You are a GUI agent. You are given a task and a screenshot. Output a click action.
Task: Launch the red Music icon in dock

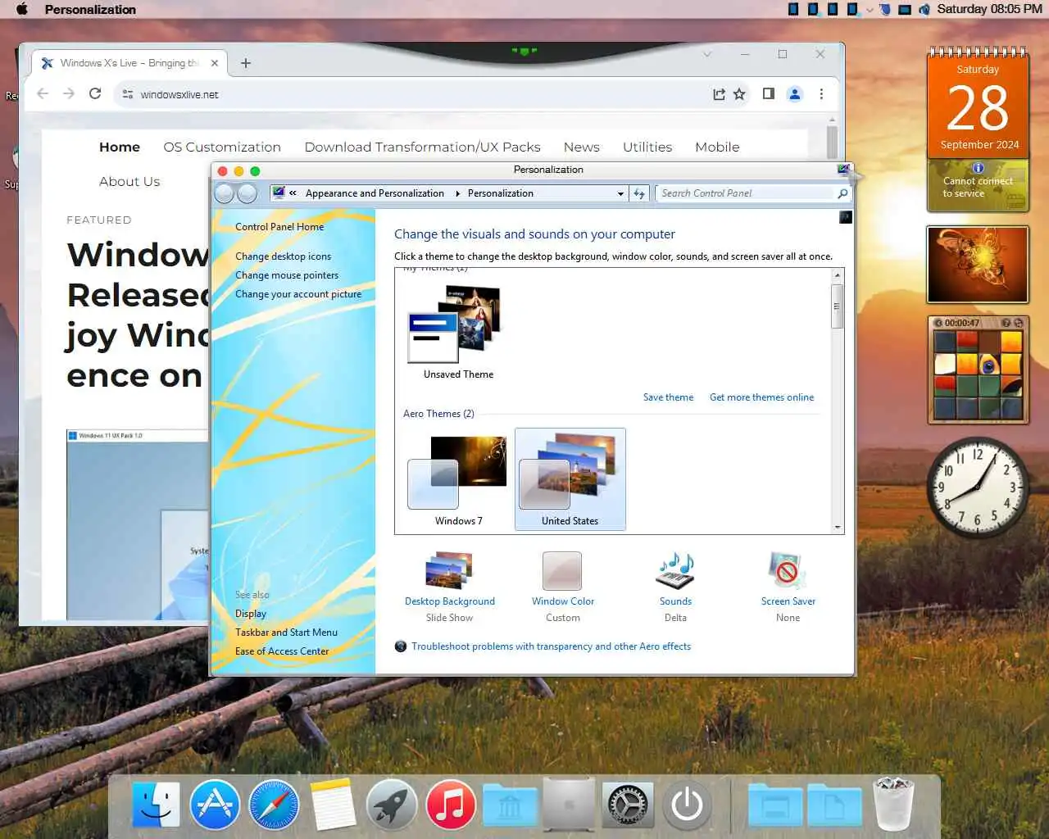point(451,805)
